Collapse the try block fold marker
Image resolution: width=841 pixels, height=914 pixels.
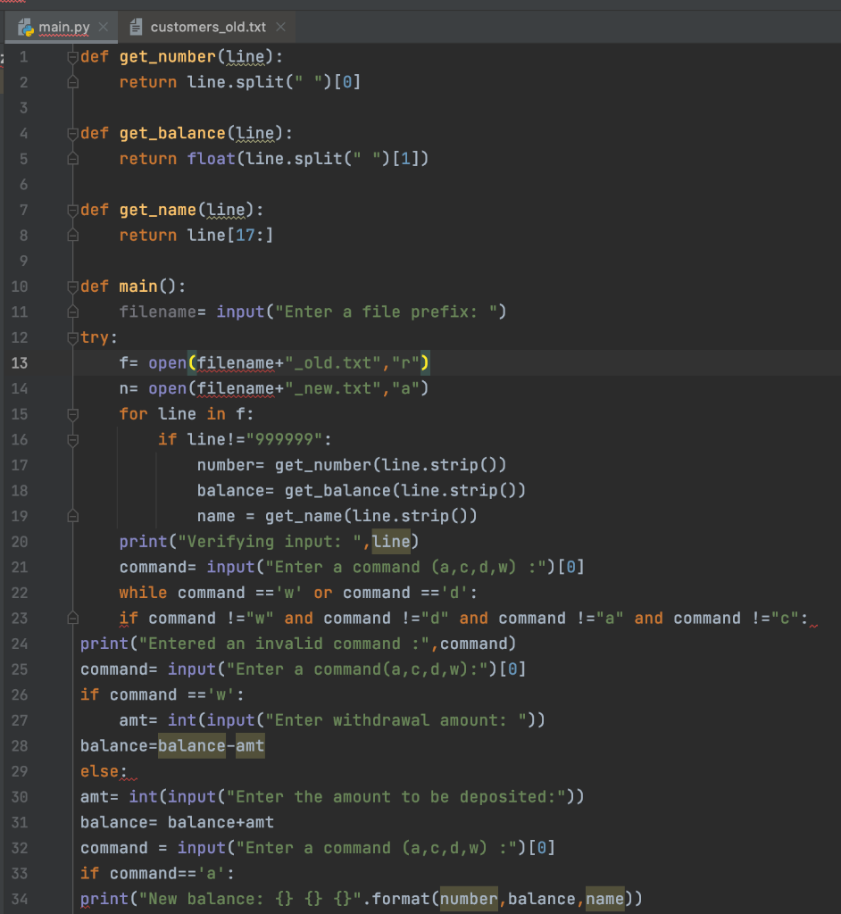coord(73,337)
